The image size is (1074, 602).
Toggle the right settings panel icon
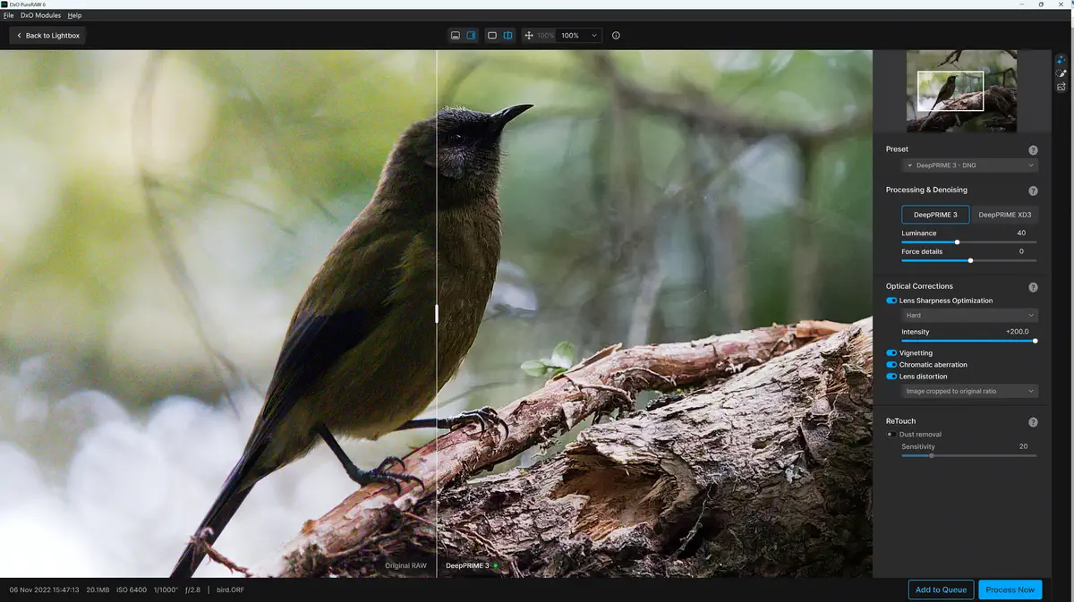pyautogui.click(x=471, y=36)
